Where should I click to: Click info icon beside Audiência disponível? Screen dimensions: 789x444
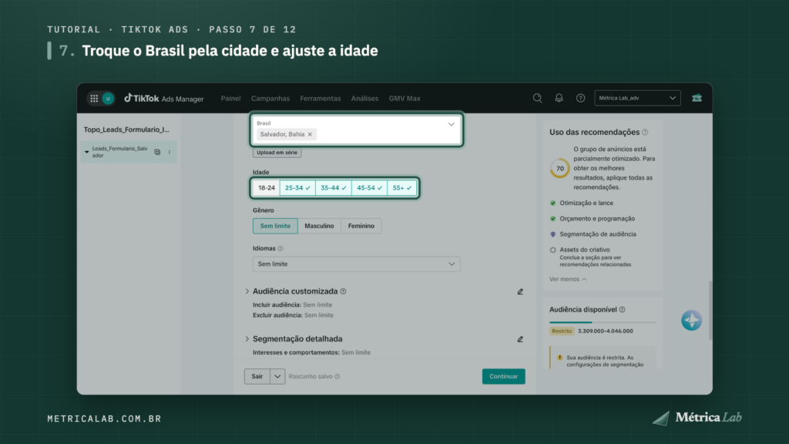pos(623,310)
